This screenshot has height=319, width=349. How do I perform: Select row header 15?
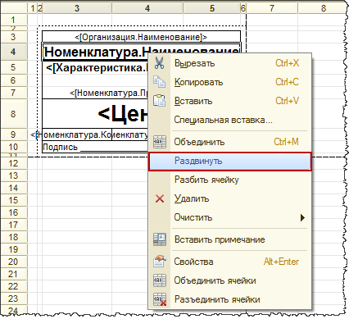pyautogui.click(x=14, y=200)
